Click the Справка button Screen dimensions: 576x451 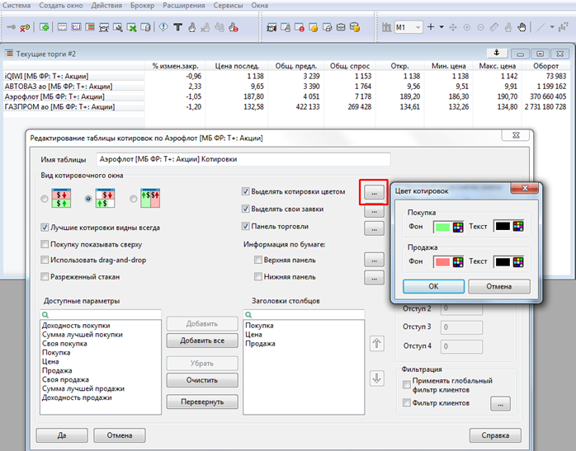click(495, 435)
